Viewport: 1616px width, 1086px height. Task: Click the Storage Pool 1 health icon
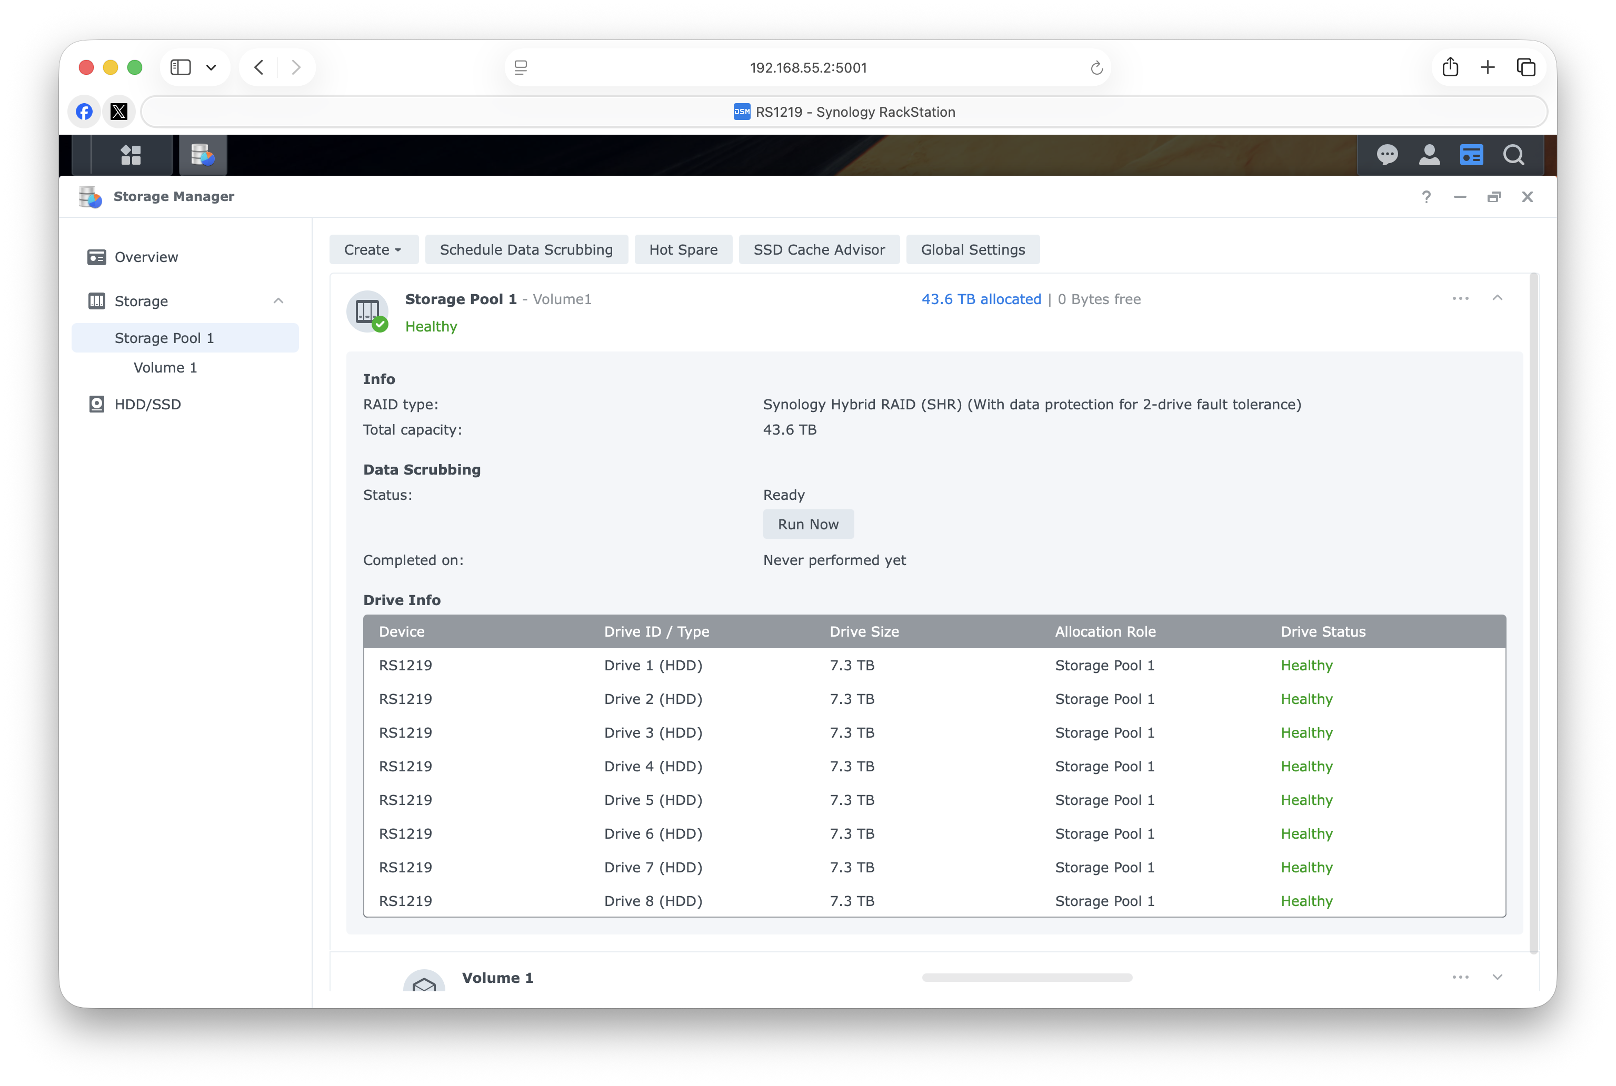point(368,311)
